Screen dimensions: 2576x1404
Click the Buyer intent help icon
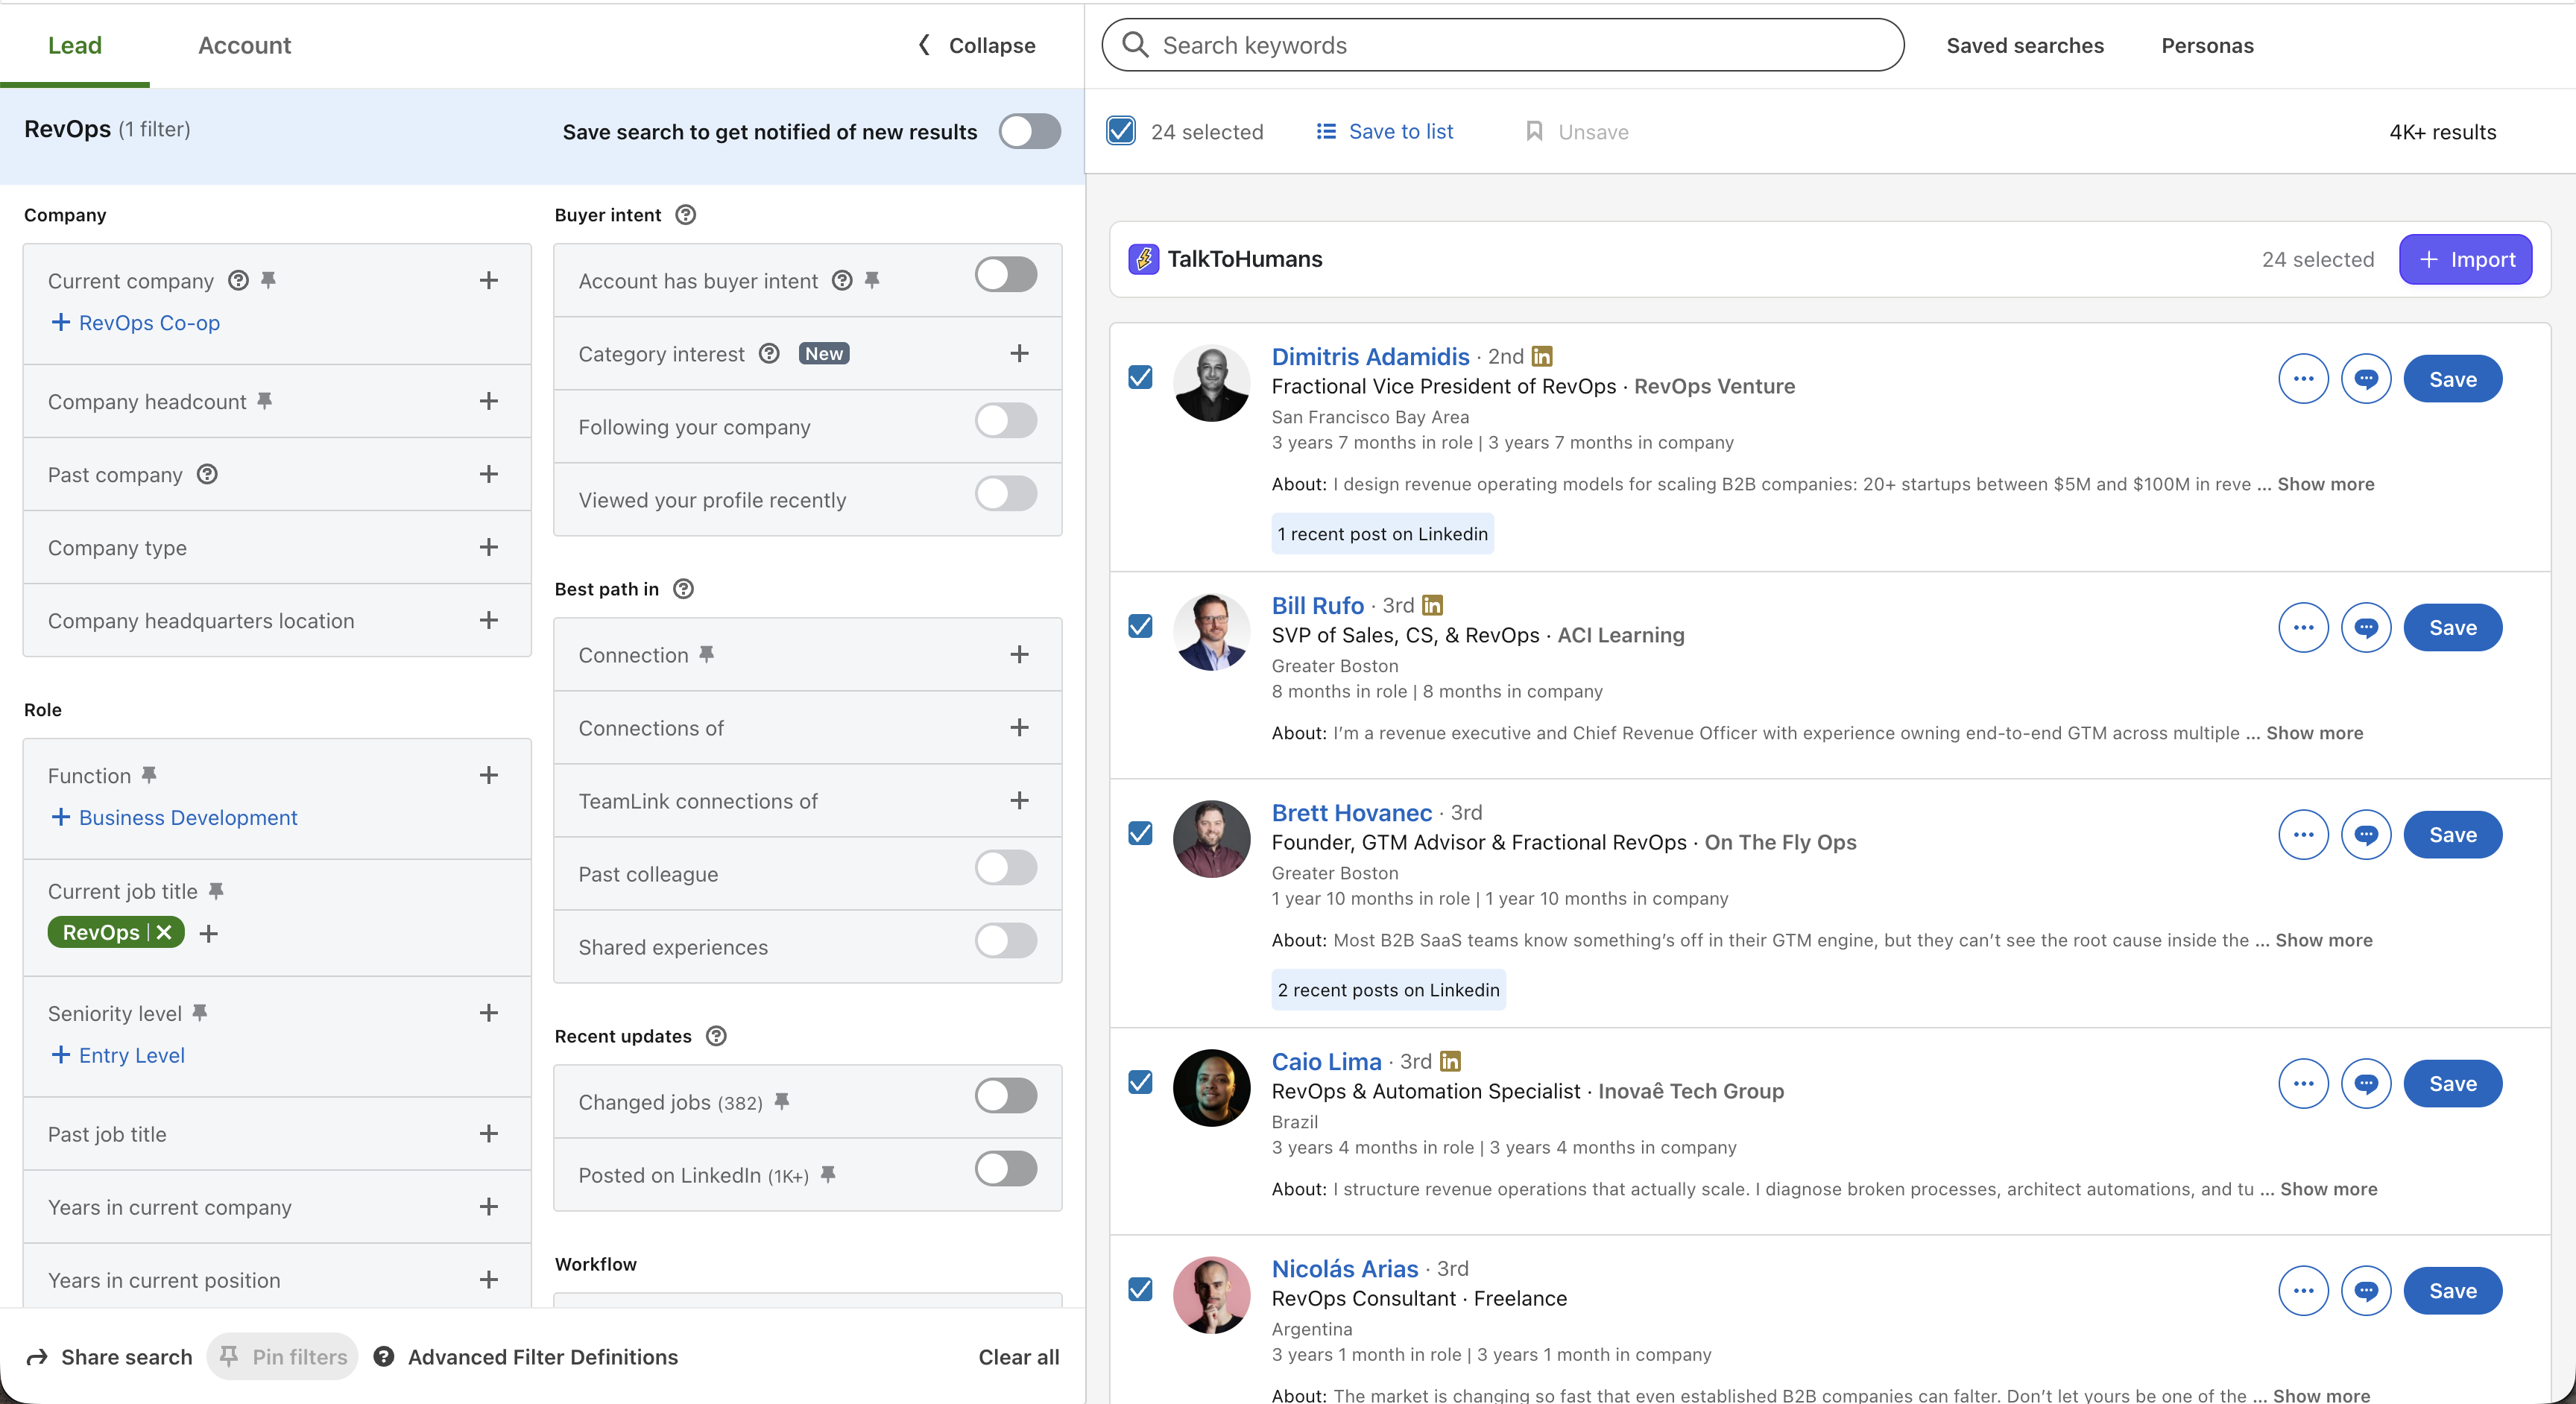[685, 215]
